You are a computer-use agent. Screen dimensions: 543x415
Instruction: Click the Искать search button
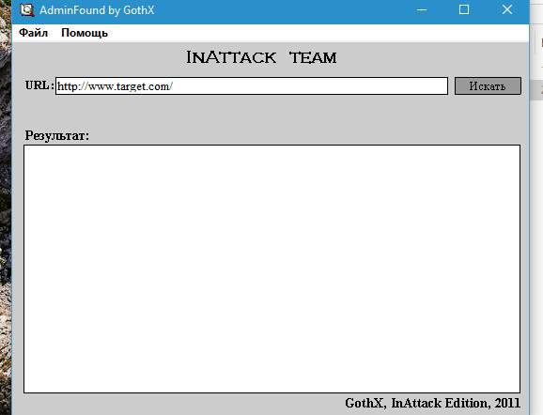click(x=488, y=85)
